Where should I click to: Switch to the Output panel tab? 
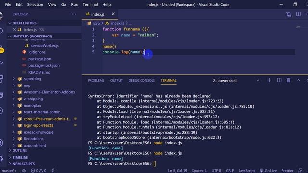[x=116, y=80]
